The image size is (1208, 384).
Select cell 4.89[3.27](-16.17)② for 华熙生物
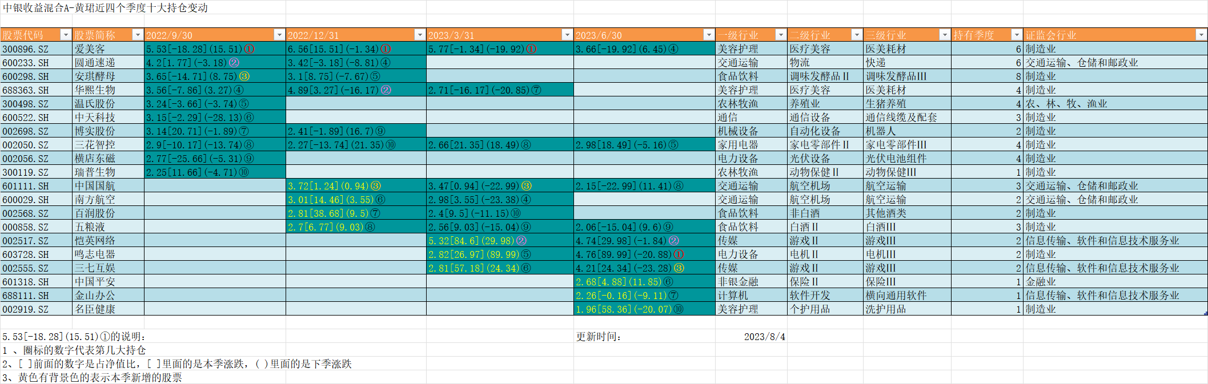point(356,90)
